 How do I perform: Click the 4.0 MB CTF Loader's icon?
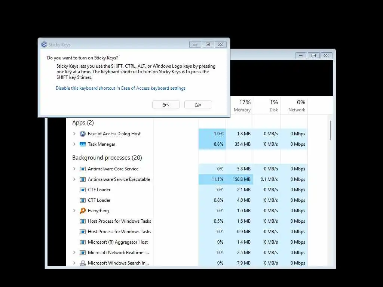tap(83, 200)
